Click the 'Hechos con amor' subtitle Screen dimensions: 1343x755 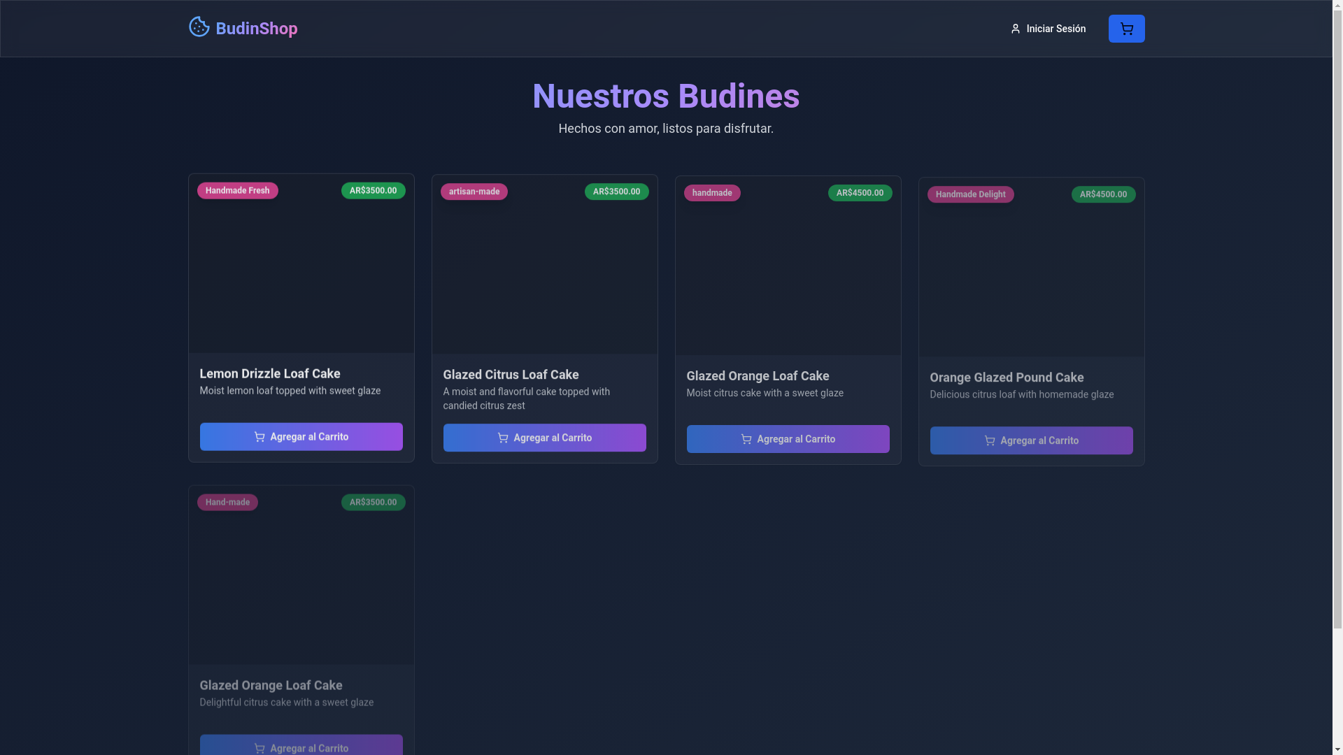click(666, 129)
